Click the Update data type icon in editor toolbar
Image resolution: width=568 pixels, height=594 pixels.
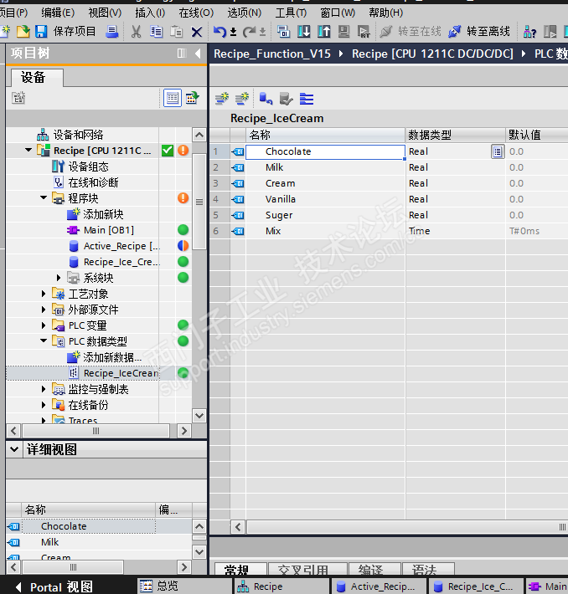266,99
